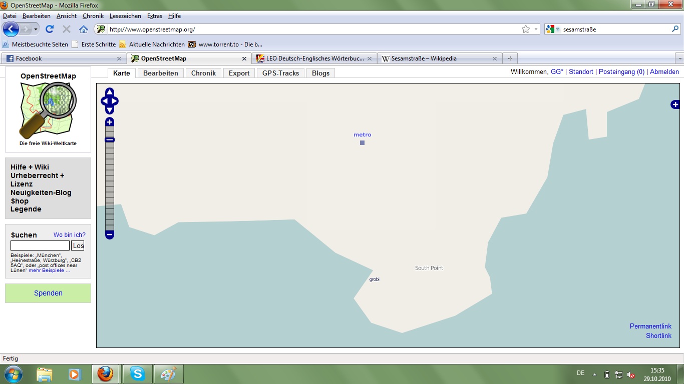Switch to the Bearbeiten tab

coord(160,73)
